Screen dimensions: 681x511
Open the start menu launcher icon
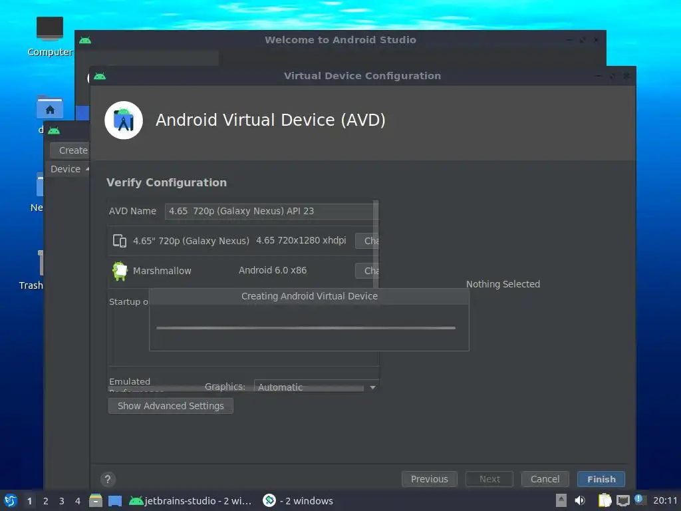(x=10, y=500)
